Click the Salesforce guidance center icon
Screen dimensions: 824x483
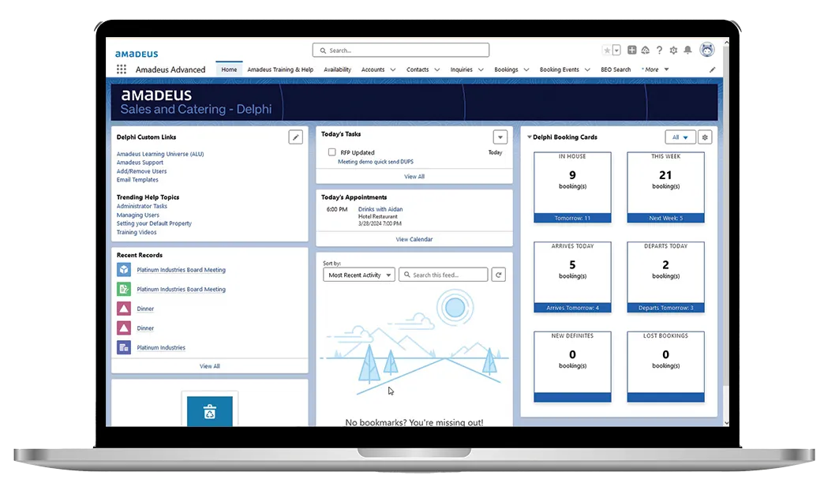coord(646,50)
